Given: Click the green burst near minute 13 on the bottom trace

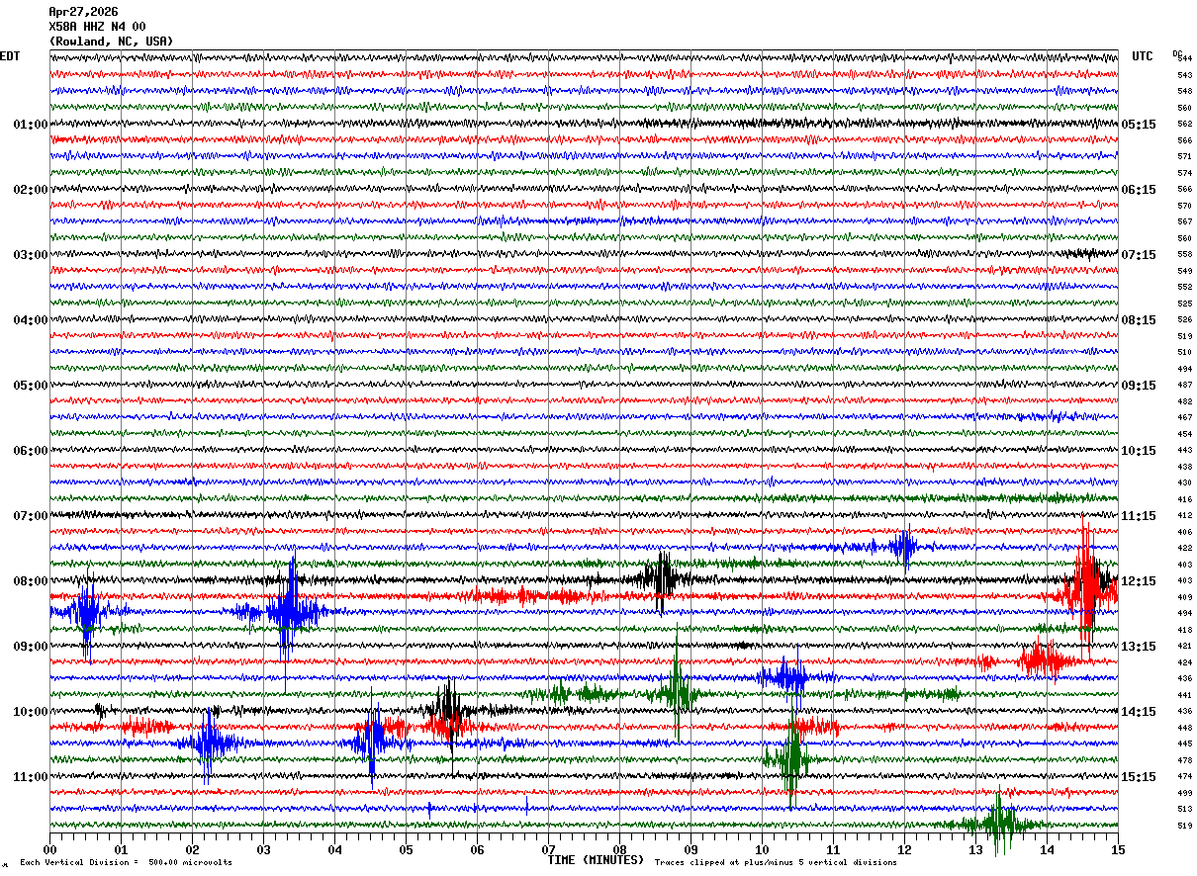Looking at the screenshot, I should click(x=1000, y=823).
